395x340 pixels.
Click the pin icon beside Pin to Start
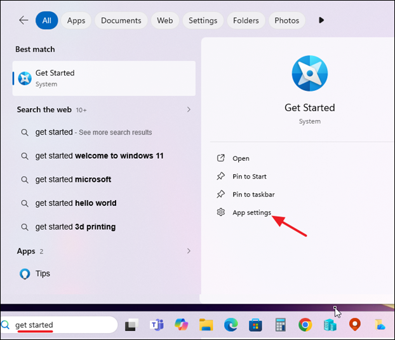[x=220, y=176]
